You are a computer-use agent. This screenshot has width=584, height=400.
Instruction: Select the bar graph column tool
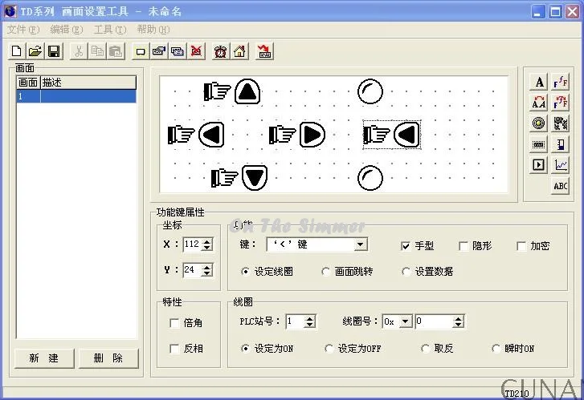pyautogui.click(x=560, y=143)
